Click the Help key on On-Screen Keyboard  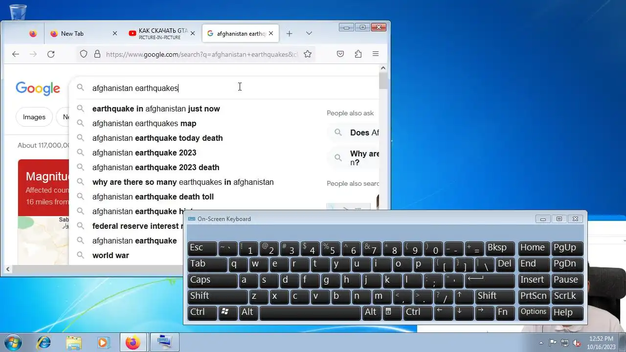coord(566,312)
